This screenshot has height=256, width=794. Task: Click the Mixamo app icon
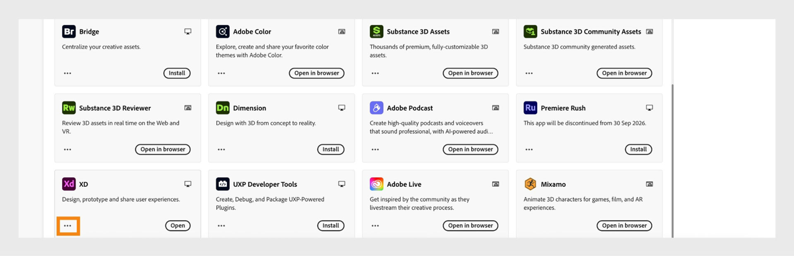pyautogui.click(x=530, y=184)
